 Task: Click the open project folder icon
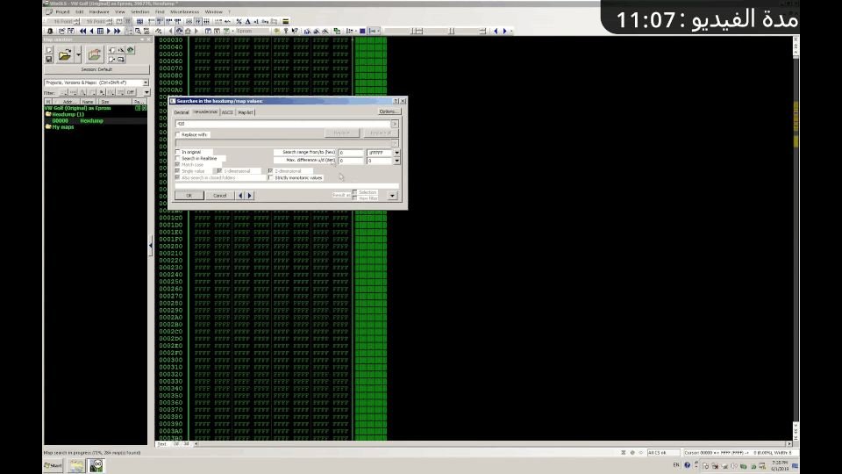tap(65, 54)
